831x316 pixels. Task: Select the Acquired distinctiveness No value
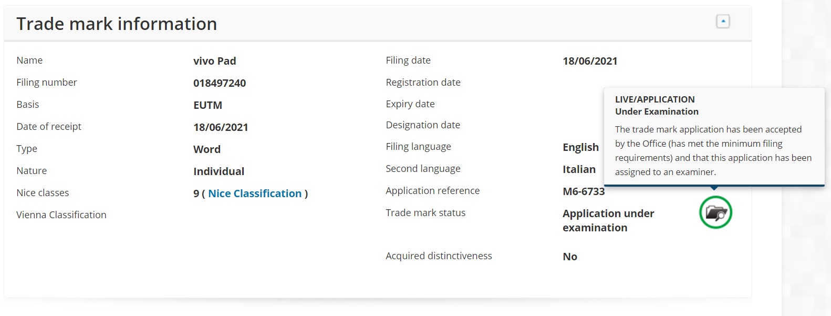(570, 257)
